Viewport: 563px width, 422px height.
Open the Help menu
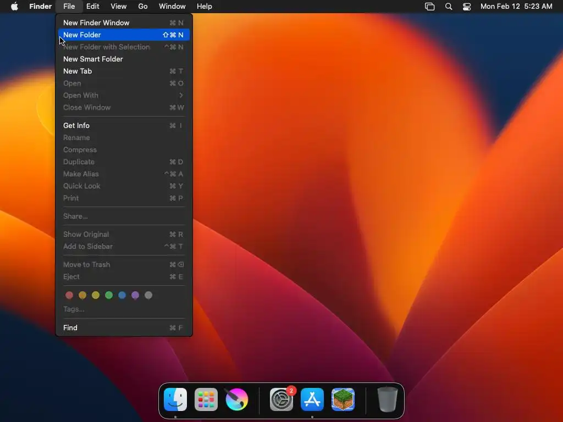click(205, 6)
